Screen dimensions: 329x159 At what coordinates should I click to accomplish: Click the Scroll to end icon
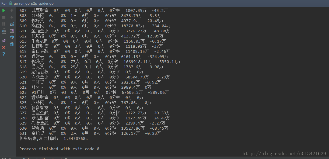point(12,31)
